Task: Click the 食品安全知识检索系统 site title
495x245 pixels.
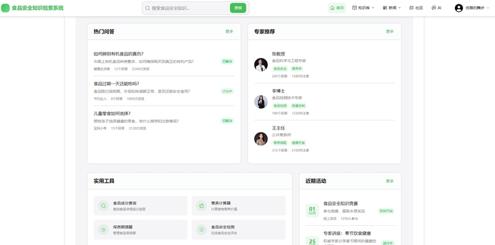Action: coord(38,8)
